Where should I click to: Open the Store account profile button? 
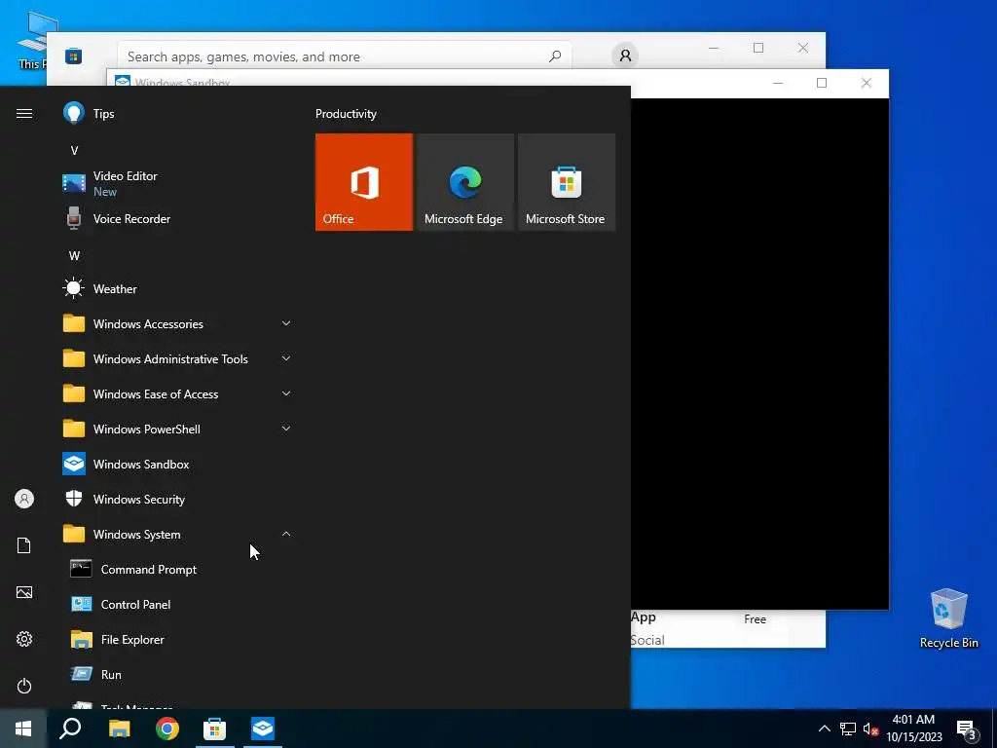625,56
